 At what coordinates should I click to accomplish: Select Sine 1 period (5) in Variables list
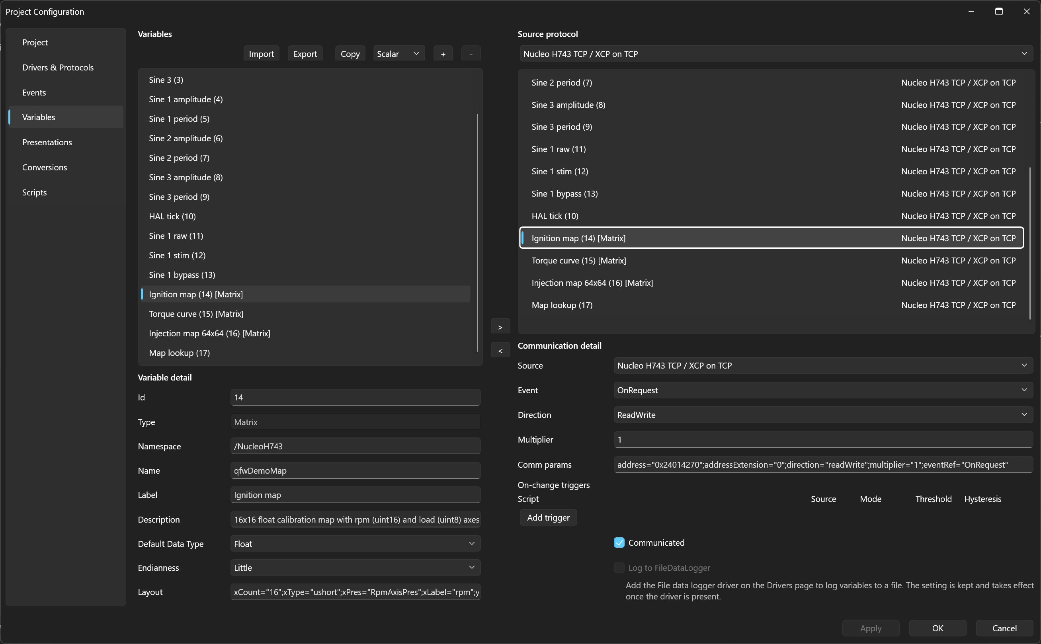pos(305,119)
